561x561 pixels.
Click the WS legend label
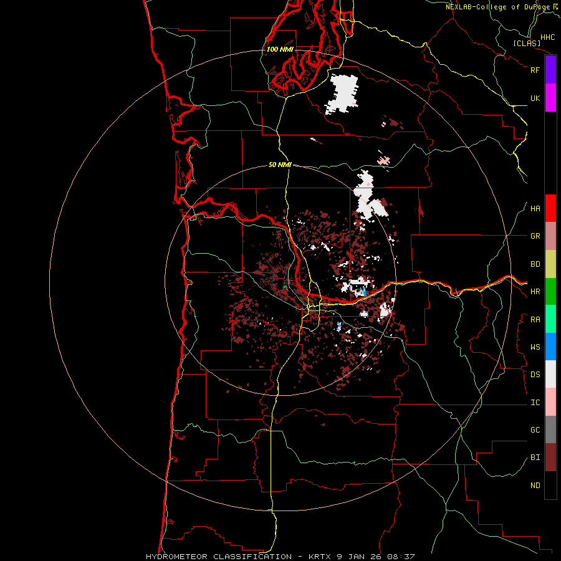pos(535,347)
